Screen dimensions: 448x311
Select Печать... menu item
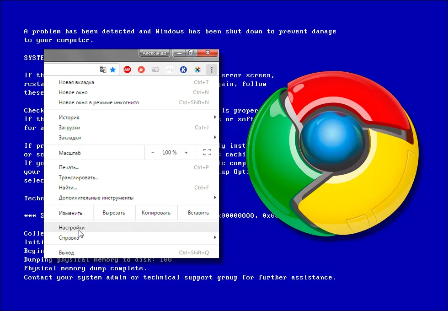click(132, 167)
